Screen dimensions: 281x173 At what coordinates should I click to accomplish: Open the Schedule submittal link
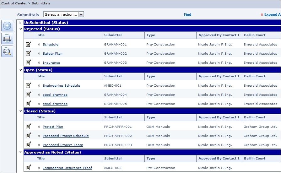click(x=50, y=45)
